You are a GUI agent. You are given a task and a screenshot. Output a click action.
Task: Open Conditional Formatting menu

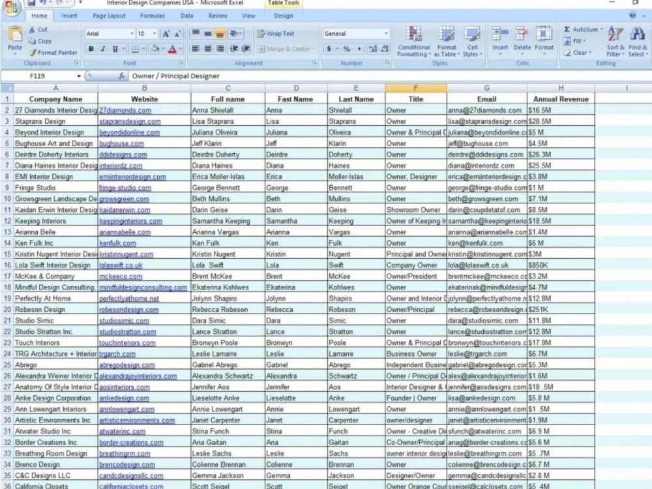click(x=414, y=41)
